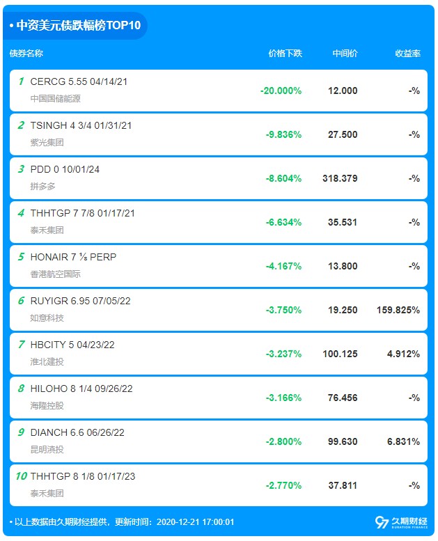The width and height of the screenshot is (438, 541).
Task: Open HBCITY 5 04/23/22 bond details
Action: [74, 345]
